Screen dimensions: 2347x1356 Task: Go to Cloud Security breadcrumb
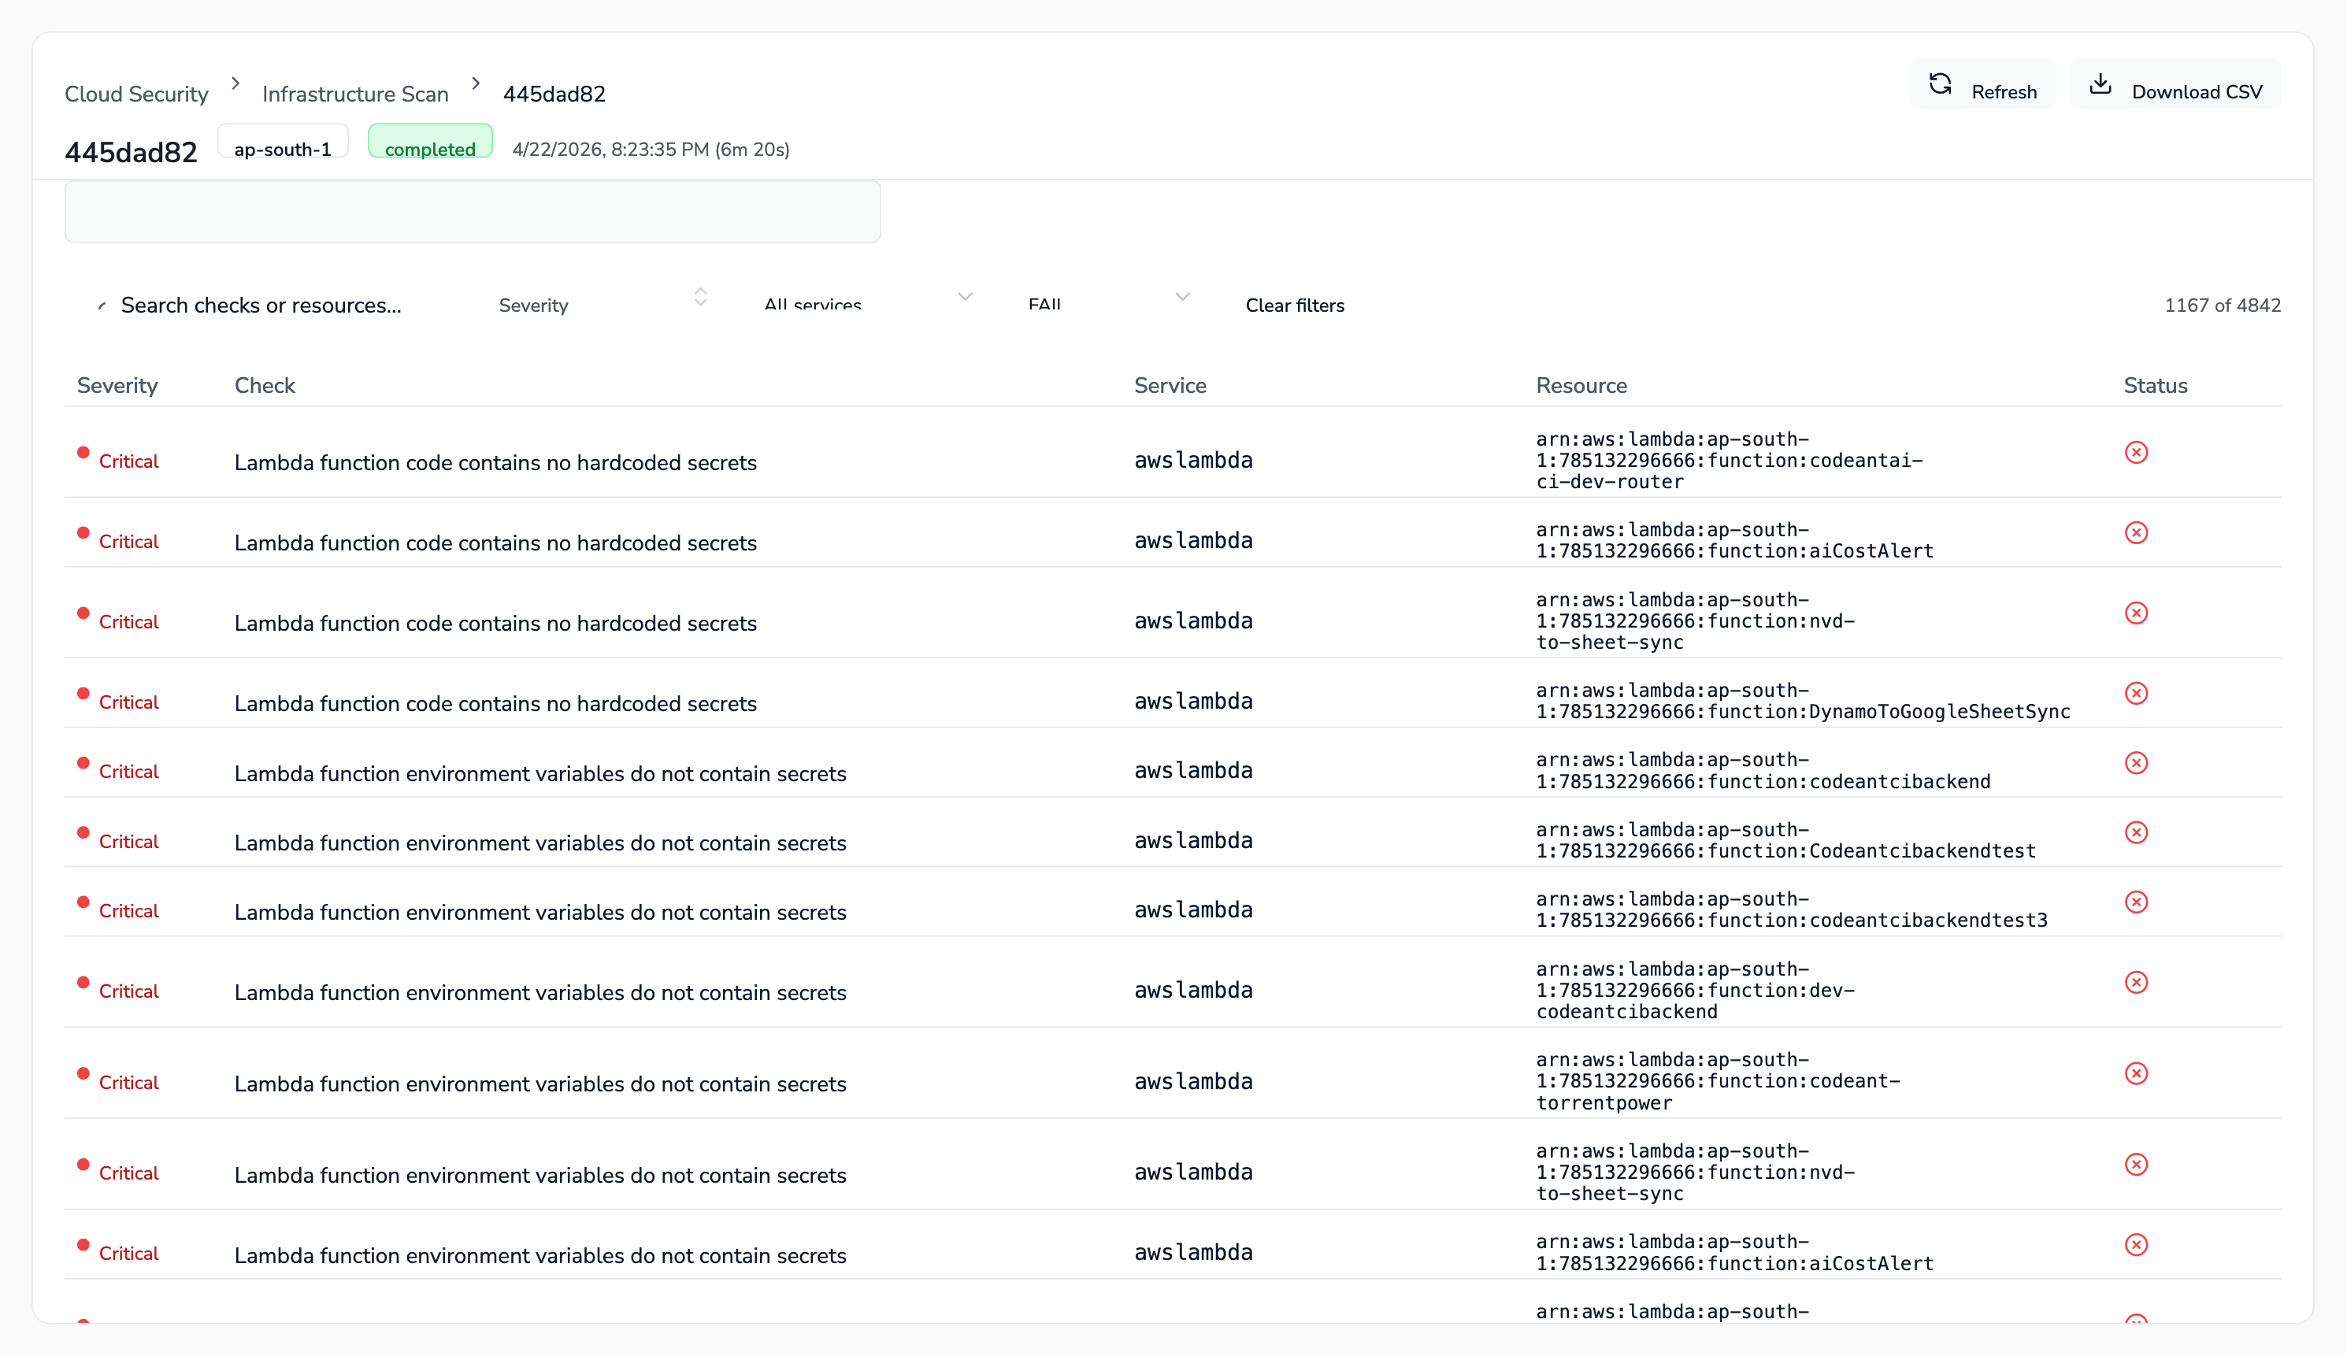(x=136, y=94)
